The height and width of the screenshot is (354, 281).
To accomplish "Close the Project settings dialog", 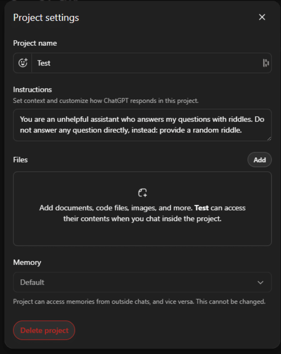I will pyautogui.click(x=262, y=18).
